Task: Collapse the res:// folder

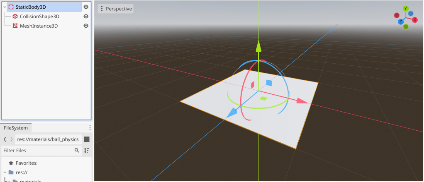Action: tap(5, 172)
